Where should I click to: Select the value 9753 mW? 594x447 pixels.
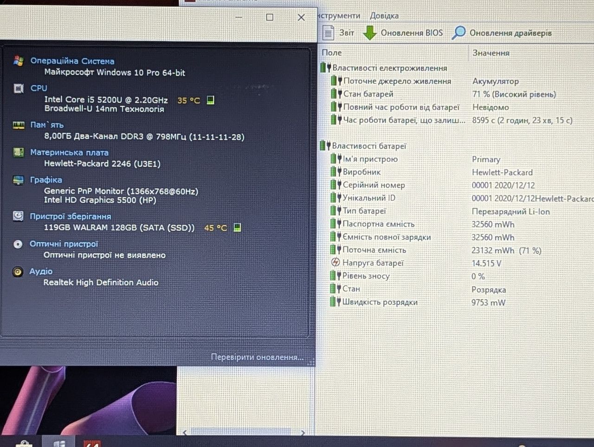pyautogui.click(x=488, y=303)
